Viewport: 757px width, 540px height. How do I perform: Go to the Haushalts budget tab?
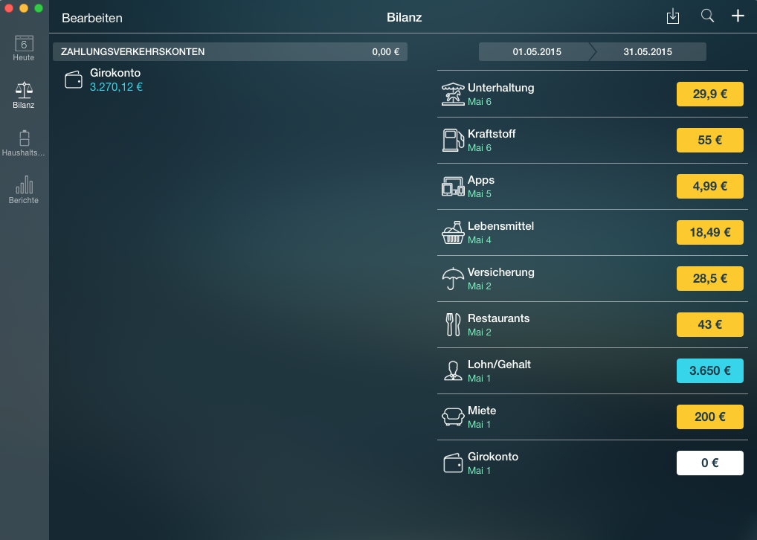point(24,143)
